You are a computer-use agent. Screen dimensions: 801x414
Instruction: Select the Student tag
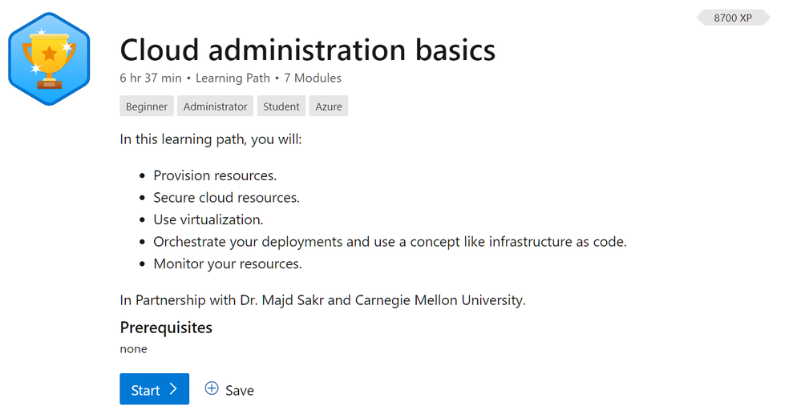pyautogui.click(x=281, y=107)
